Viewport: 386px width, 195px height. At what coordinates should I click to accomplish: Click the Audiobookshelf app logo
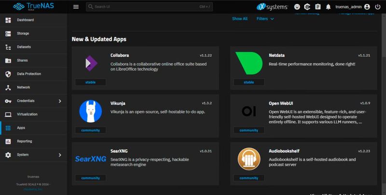click(248, 159)
